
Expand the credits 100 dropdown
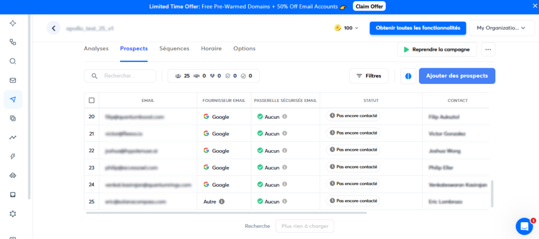click(x=347, y=28)
